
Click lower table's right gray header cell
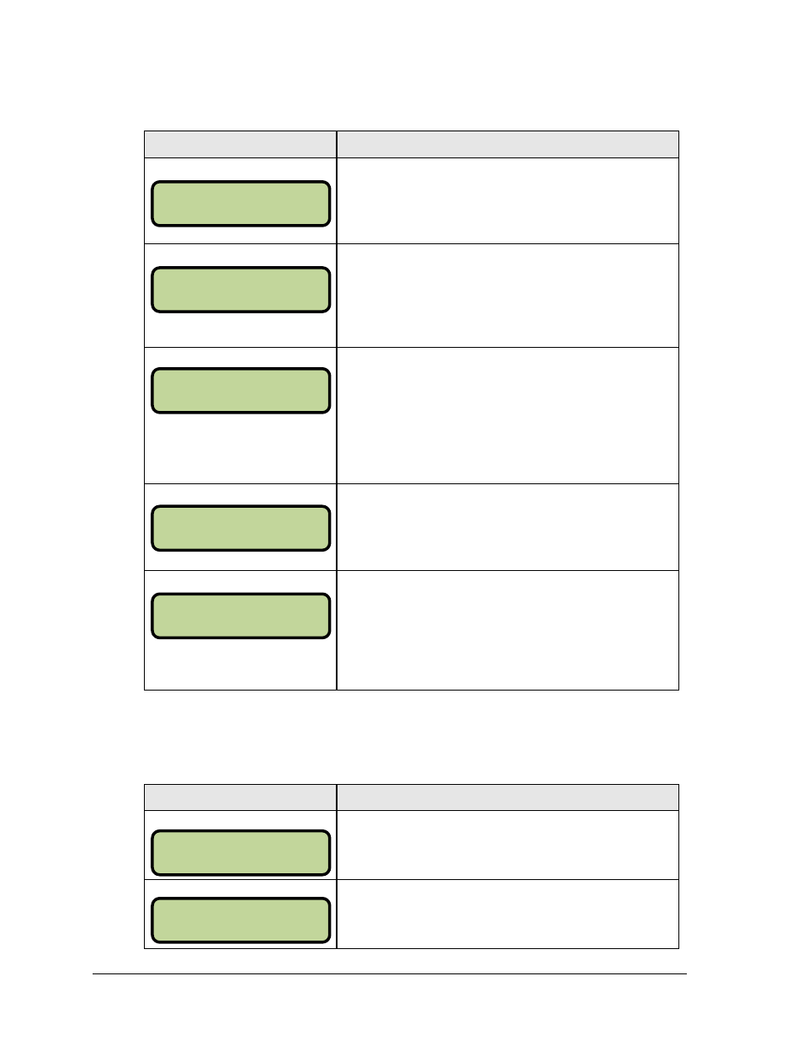[508, 797]
